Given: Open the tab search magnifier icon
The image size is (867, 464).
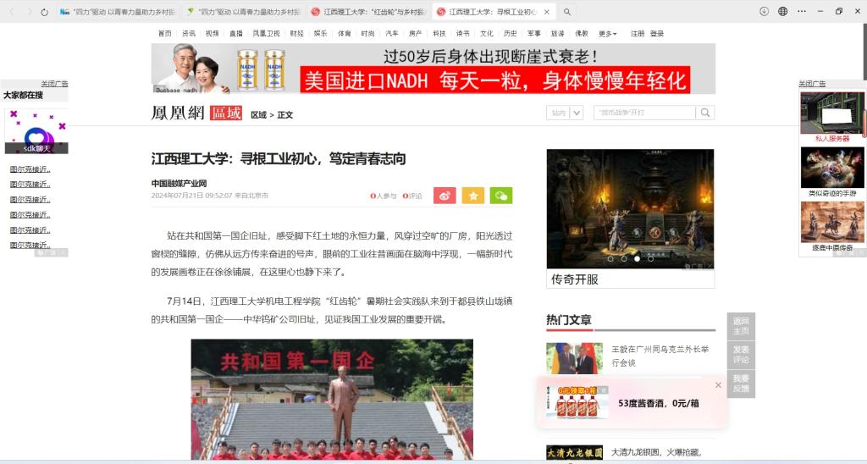Looking at the screenshot, I should coord(567,12).
